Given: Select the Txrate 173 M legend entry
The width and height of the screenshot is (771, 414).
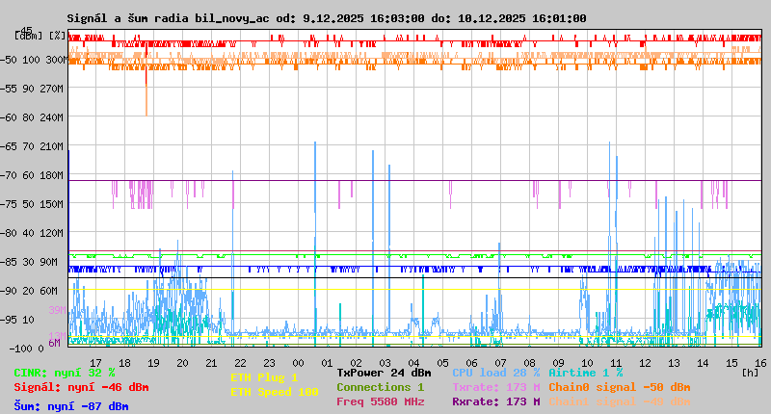Looking at the screenshot, I should click(495, 387).
